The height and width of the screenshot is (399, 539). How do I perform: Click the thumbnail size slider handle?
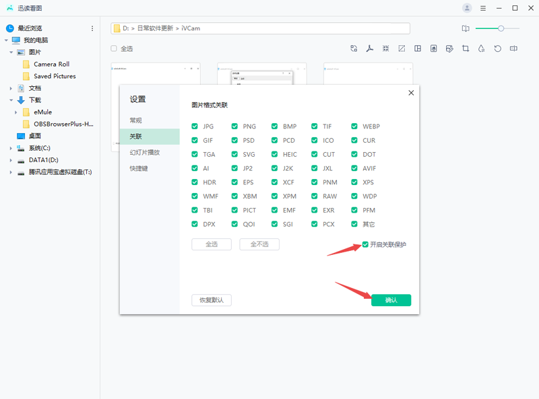click(x=501, y=28)
